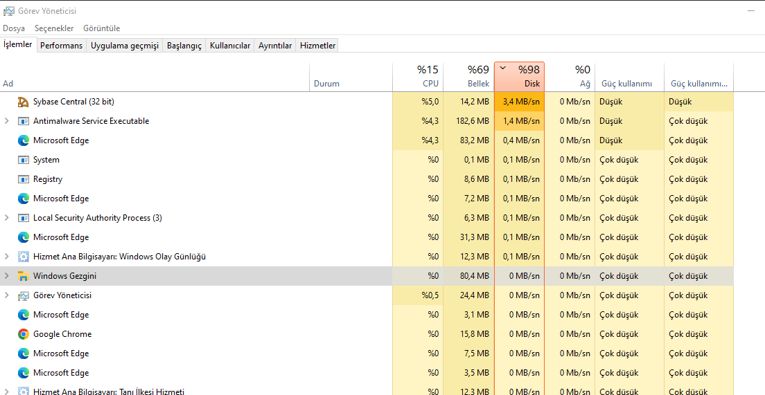Sort processes by Bellek column
Image resolution: width=765 pixels, height=395 pixels.
469,77
